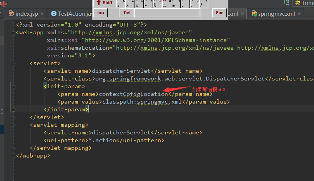This screenshot has height=181, width=314.
Task: Place cursor in contextCofigLocation param-name text
Action: (133, 94)
